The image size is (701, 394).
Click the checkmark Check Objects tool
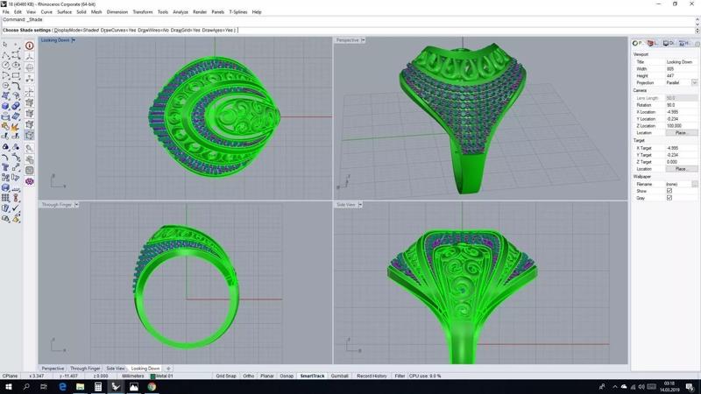pyautogui.click(x=16, y=207)
